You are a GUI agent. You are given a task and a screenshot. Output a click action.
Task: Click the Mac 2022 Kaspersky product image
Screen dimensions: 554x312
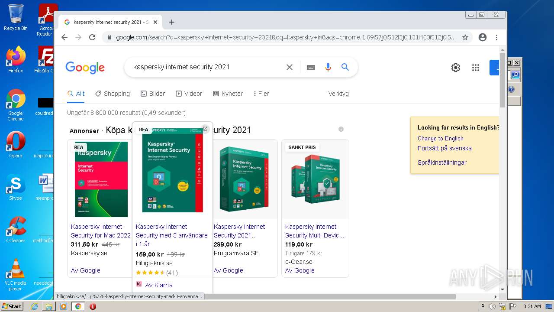pyautogui.click(x=101, y=179)
